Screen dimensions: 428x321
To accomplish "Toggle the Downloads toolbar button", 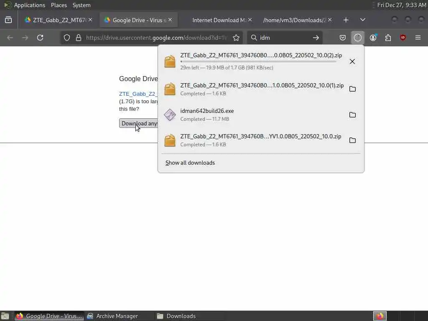I will [358, 38].
